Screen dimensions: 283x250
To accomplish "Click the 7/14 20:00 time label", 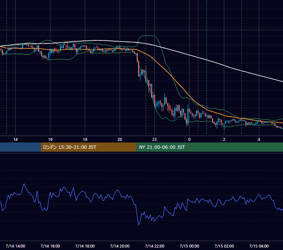I will coord(120,246).
